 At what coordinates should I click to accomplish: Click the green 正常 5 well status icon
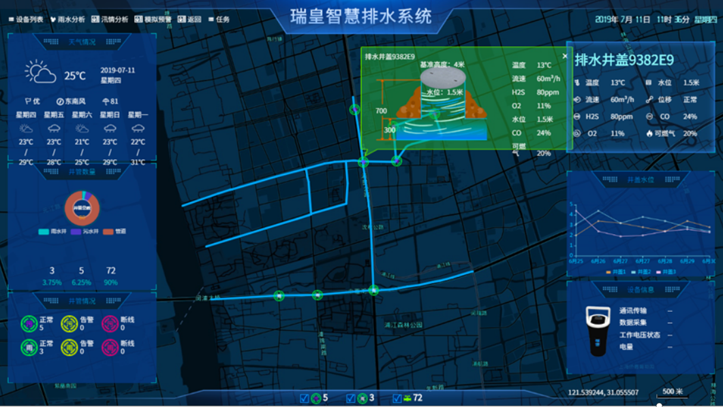[x=29, y=324]
